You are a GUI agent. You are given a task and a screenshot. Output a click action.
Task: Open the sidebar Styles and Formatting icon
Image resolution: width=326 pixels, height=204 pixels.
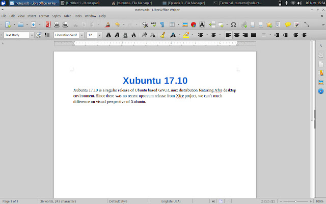[321, 73]
